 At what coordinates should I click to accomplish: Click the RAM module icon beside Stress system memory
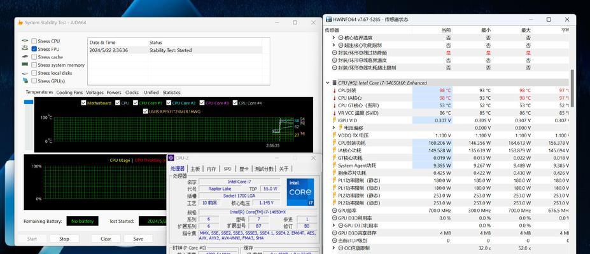tap(25, 65)
